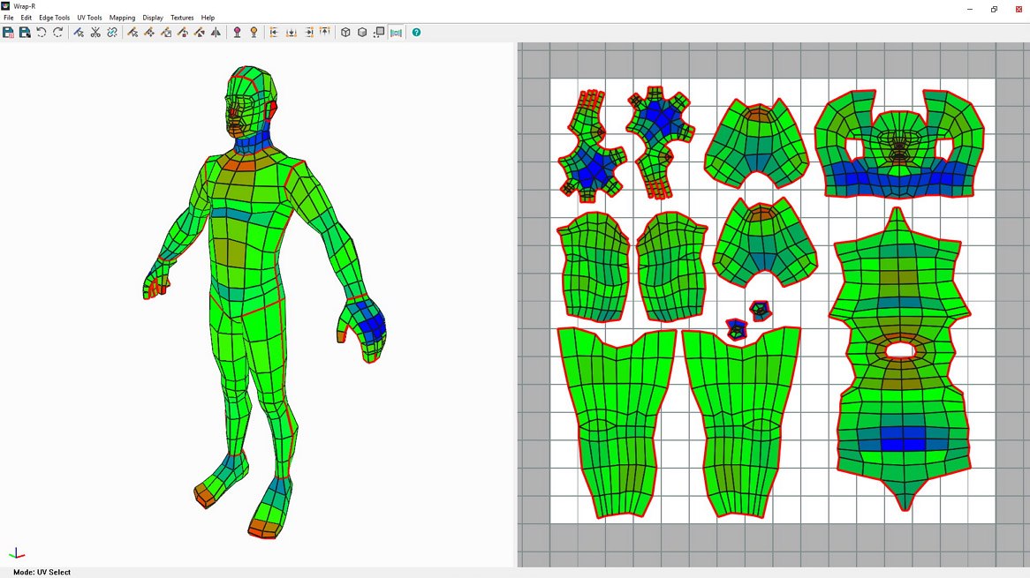Open the Edge Tools menu
1030x578 pixels.
53,17
